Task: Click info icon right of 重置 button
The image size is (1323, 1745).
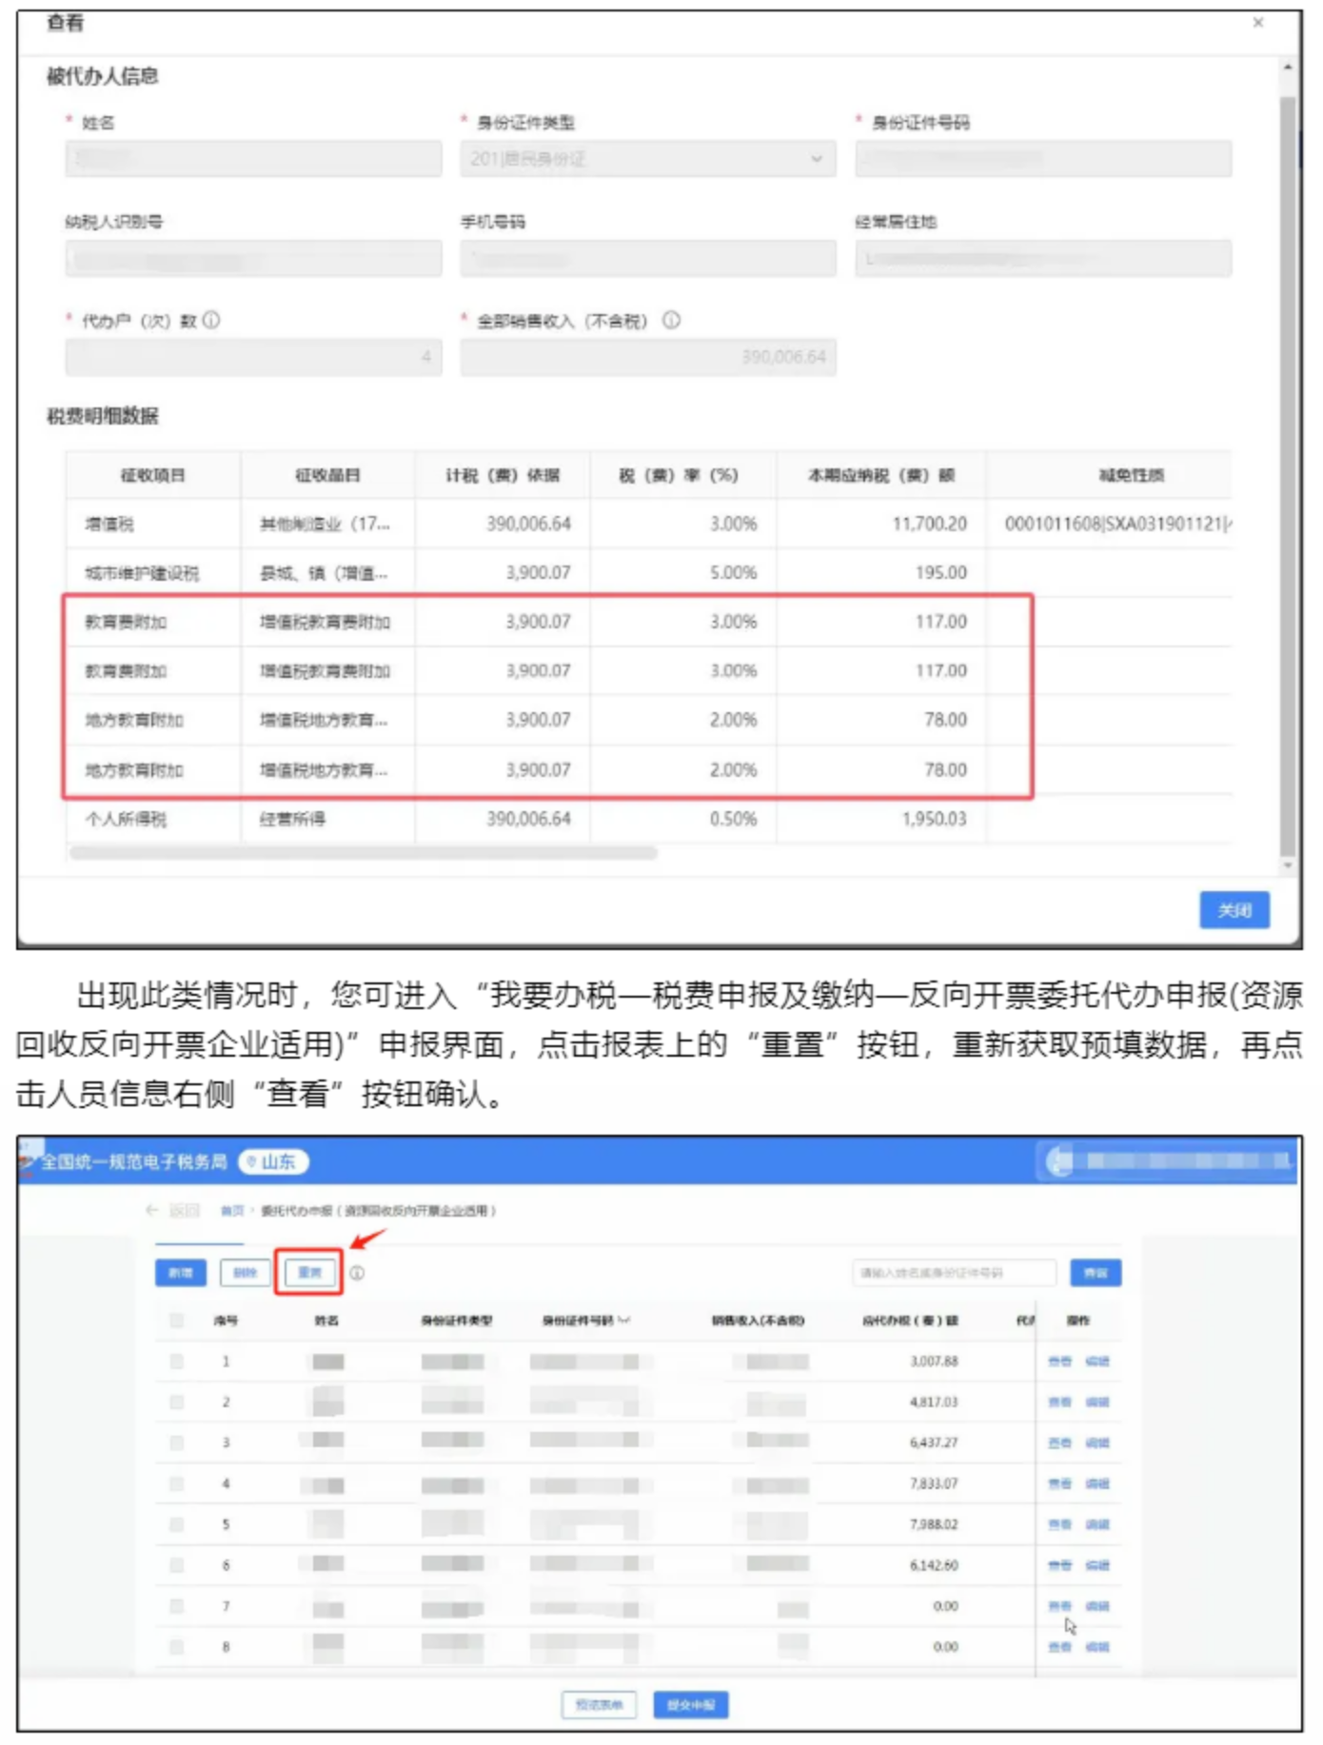Action: pos(357,1273)
